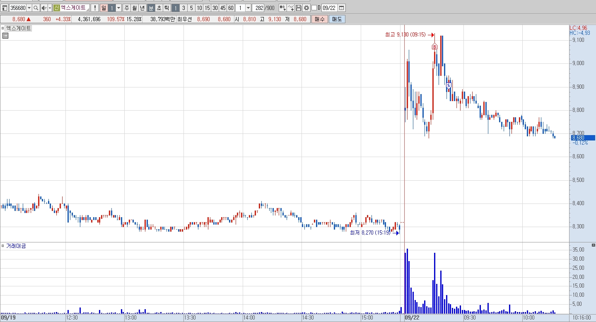596x322 pixels.
Task: Select the 분 minute period toggle
Action: [x=151, y=8]
